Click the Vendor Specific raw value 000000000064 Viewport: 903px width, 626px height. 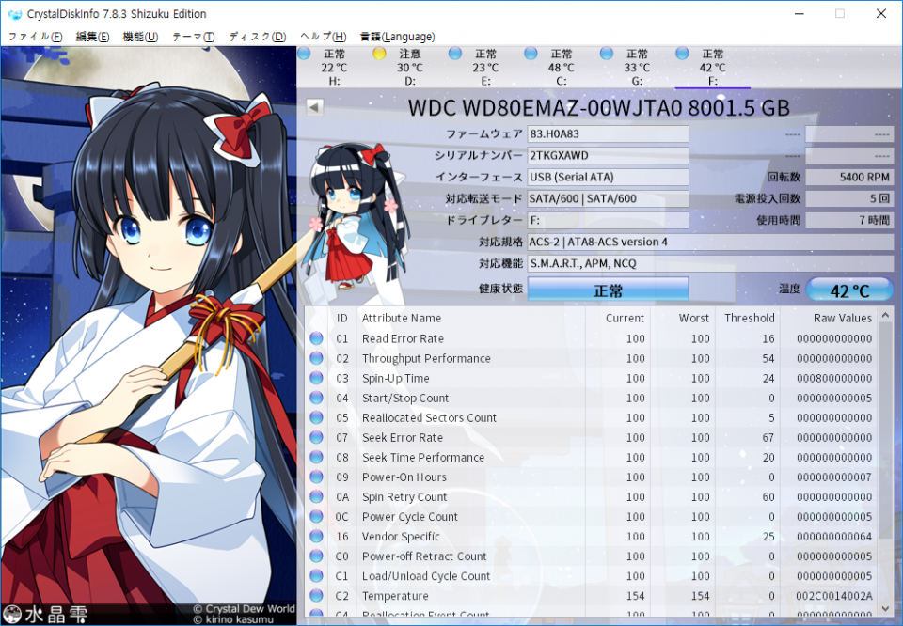834,537
